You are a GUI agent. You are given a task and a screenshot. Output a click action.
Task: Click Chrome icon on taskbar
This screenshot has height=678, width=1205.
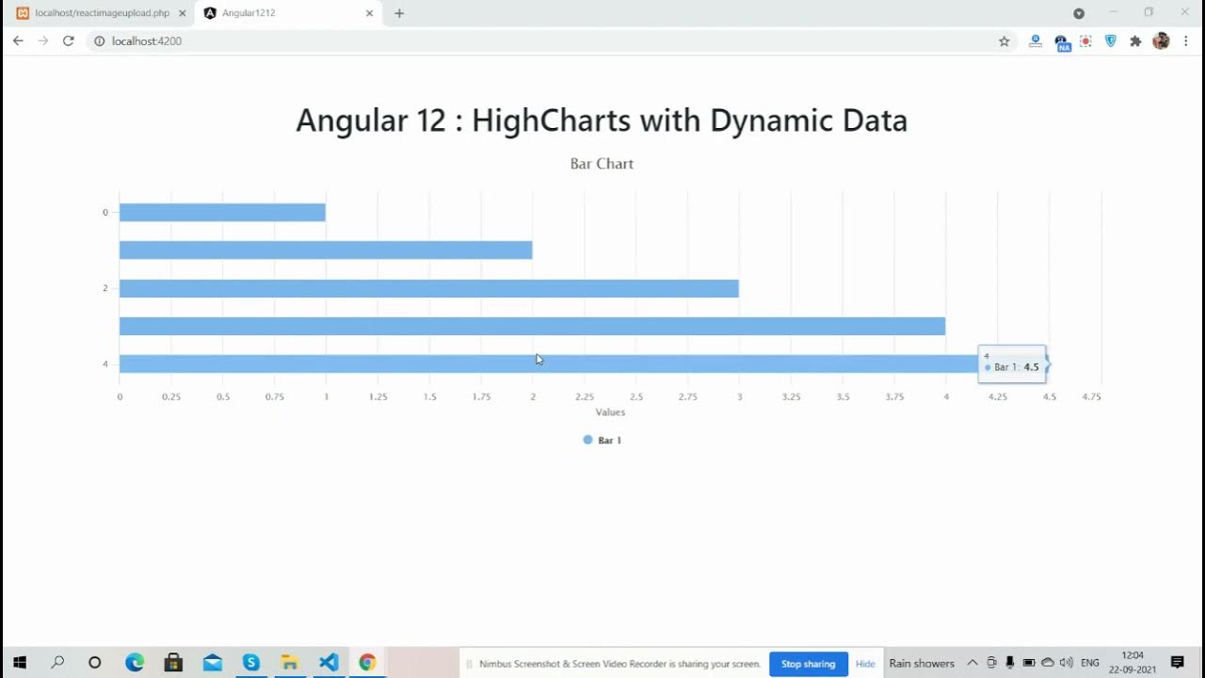tap(367, 663)
